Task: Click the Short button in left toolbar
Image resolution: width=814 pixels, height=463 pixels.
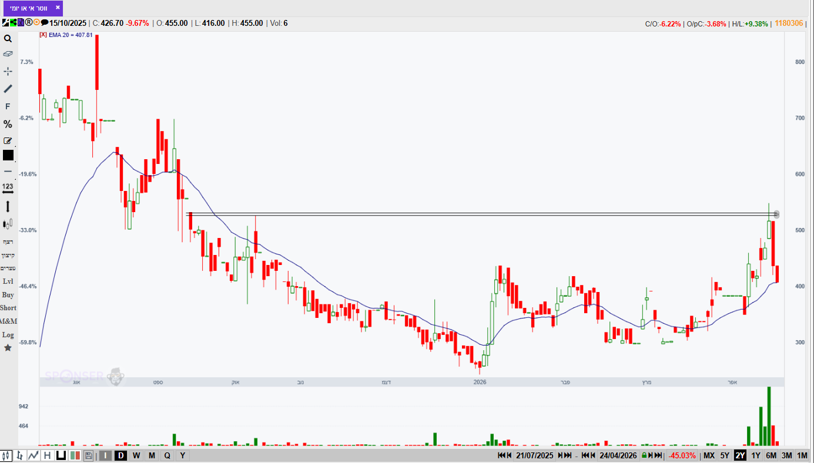Action: click(8, 308)
